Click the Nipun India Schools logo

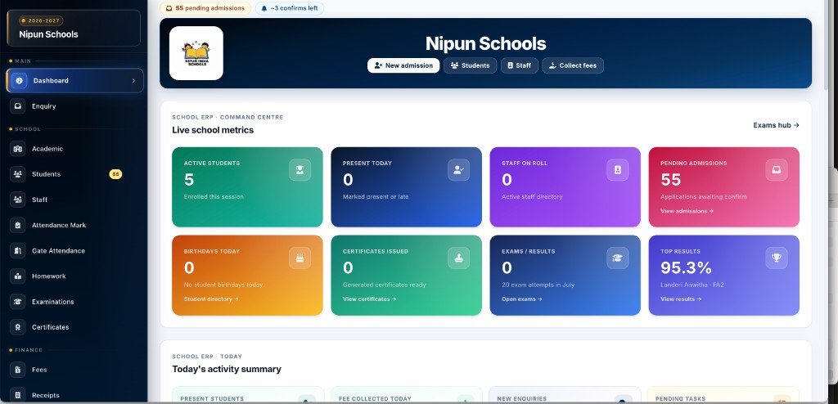coord(196,53)
